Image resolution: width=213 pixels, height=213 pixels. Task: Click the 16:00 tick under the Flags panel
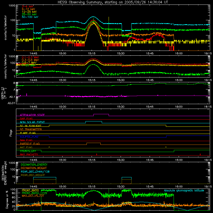179,160
